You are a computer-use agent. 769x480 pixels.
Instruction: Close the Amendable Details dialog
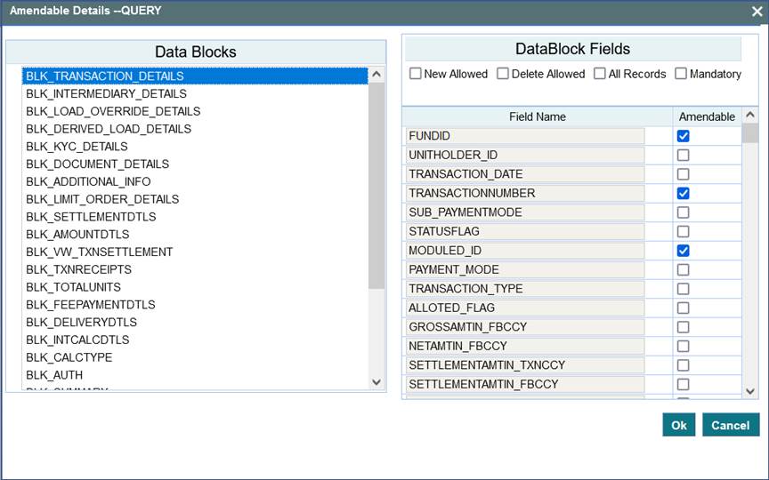point(757,12)
